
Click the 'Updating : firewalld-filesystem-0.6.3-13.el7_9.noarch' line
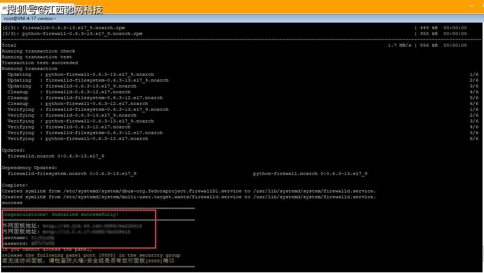pos(88,80)
